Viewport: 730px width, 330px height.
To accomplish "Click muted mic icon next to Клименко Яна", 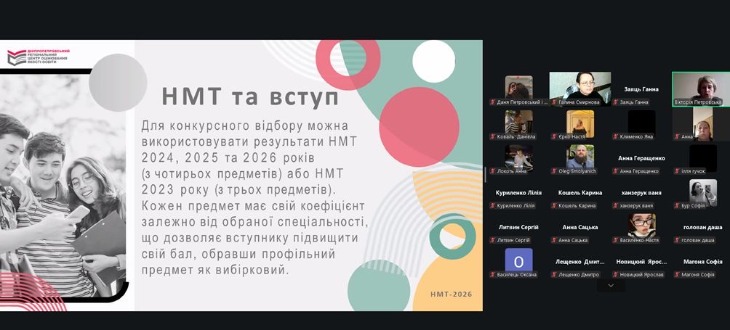I will (x=615, y=136).
